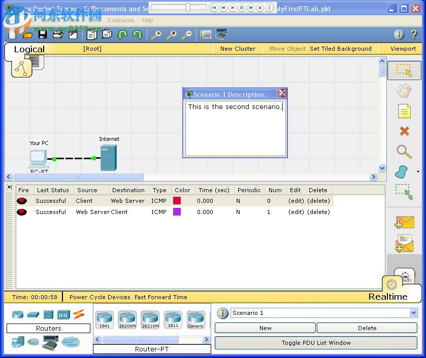Switch to Realtime mode tab

[x=388, y=297]
